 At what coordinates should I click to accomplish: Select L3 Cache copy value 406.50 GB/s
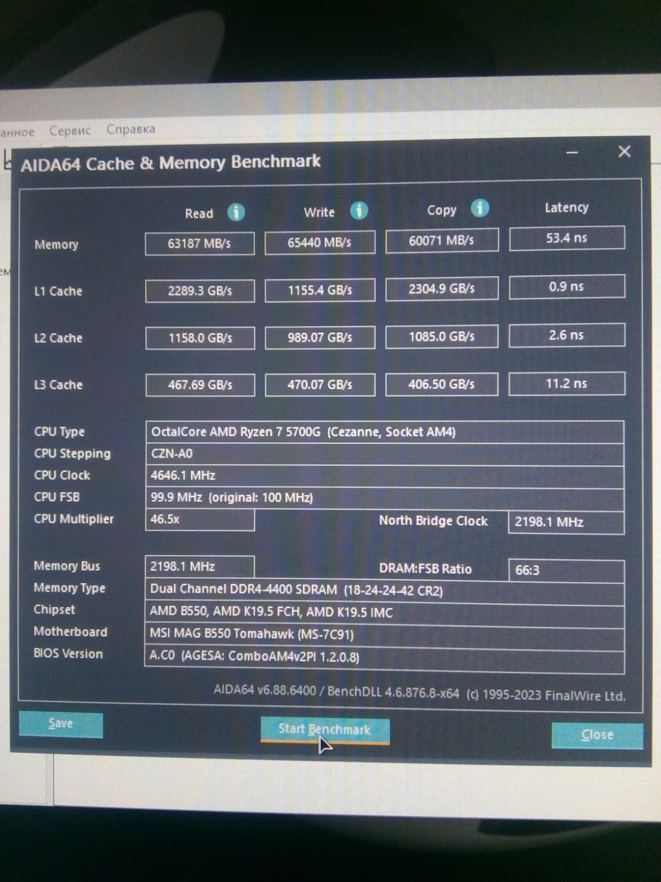click(x=442, y=384)
